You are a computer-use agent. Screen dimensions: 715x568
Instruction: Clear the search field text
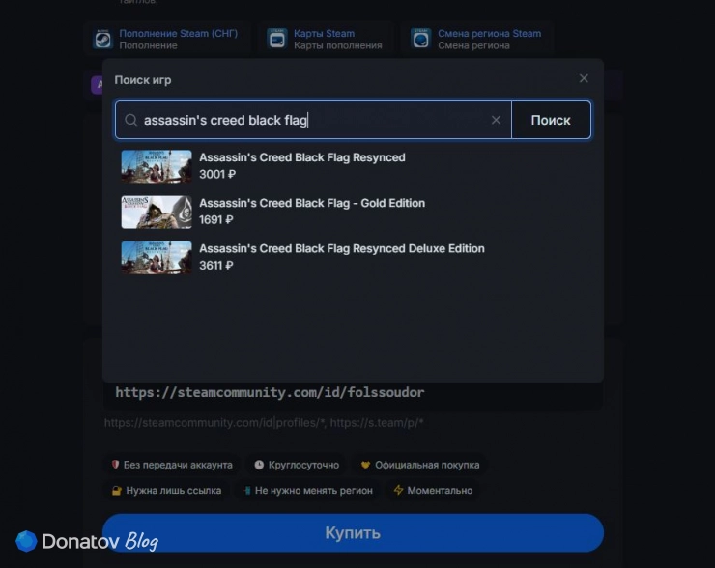(x=496, y=120)
